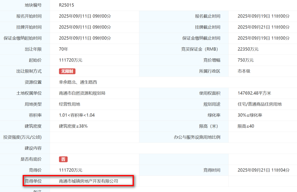Screen dimensions: 297x192
Task: Select the greening rate 30%≤绿化率
Action: click(250, 115)
